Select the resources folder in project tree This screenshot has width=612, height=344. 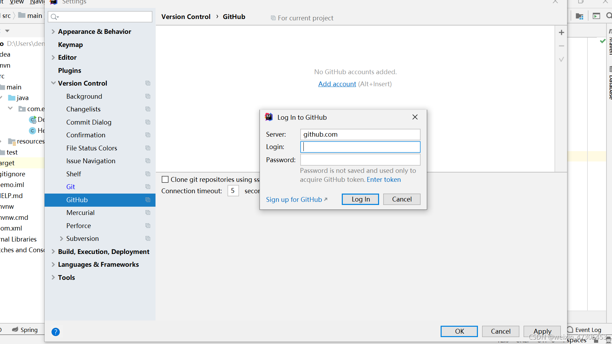point(30,141)
